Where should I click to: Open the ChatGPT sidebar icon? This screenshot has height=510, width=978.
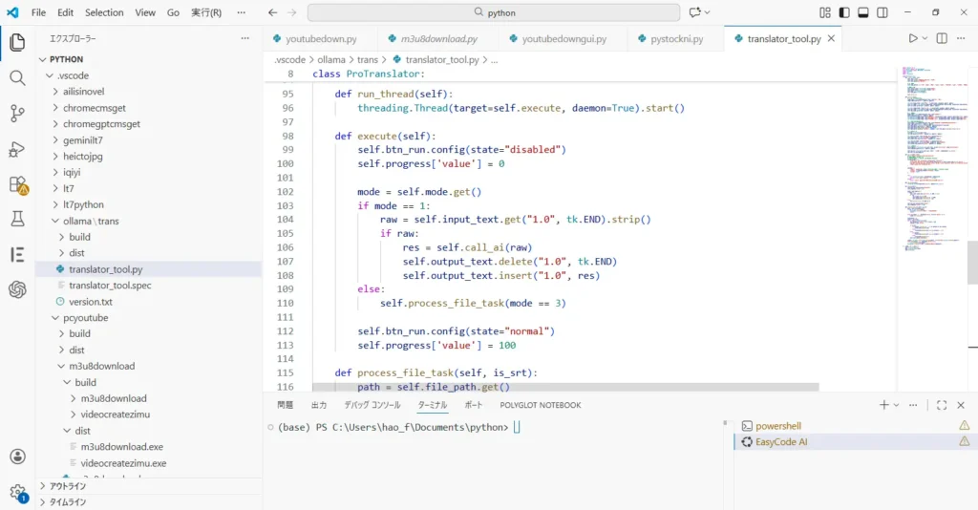click(x=17, y=289)
